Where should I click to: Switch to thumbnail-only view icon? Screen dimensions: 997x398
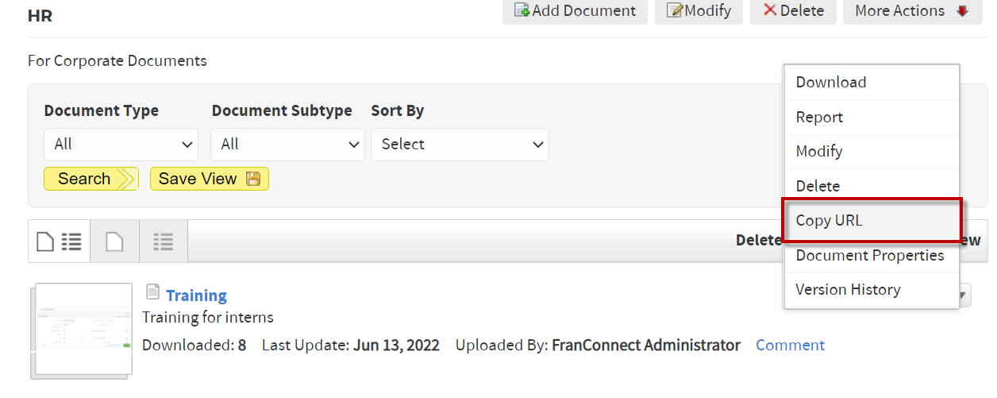point(115,242)
